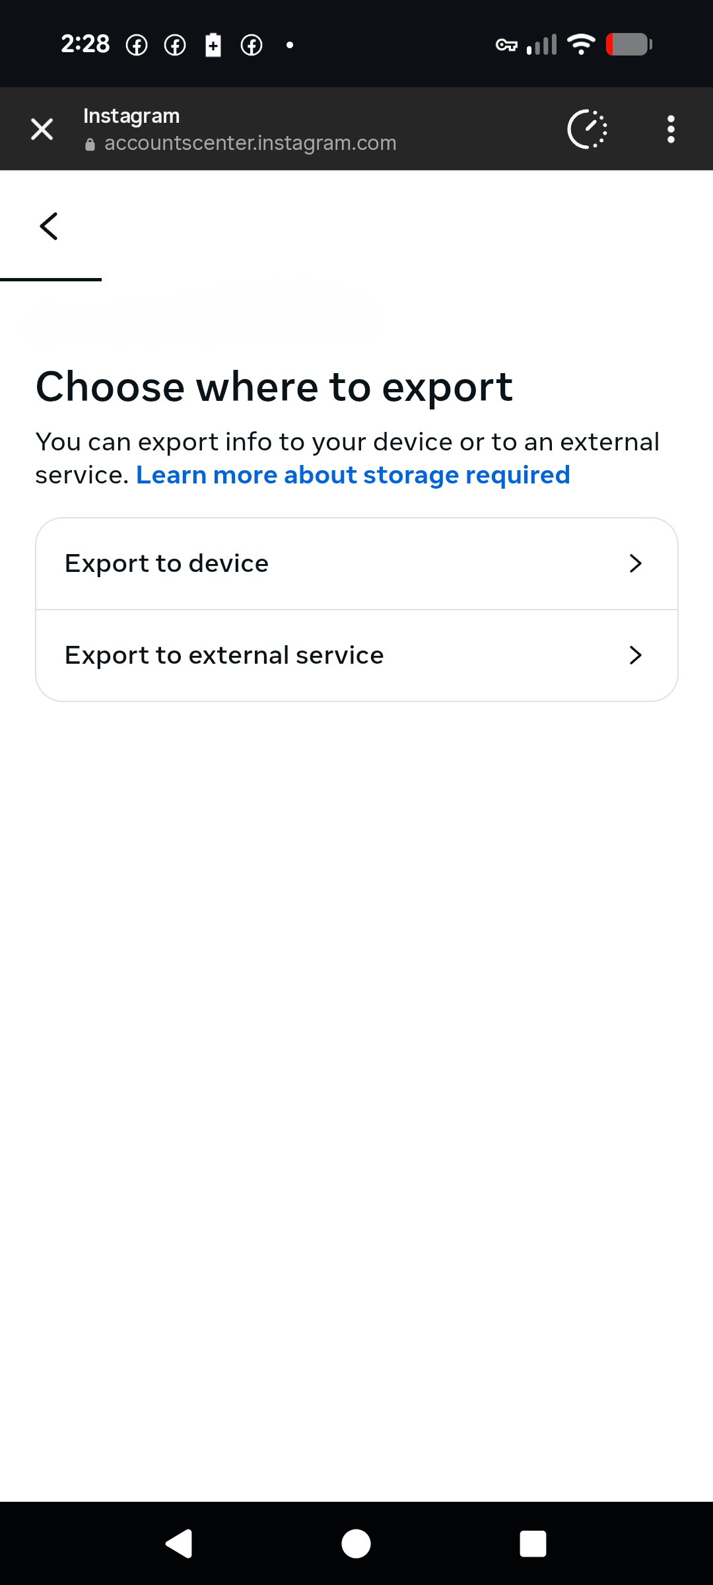713x1585 pixels.
Task: Tap the accountscenter.instagram.com URL
Action: (250, 143)
